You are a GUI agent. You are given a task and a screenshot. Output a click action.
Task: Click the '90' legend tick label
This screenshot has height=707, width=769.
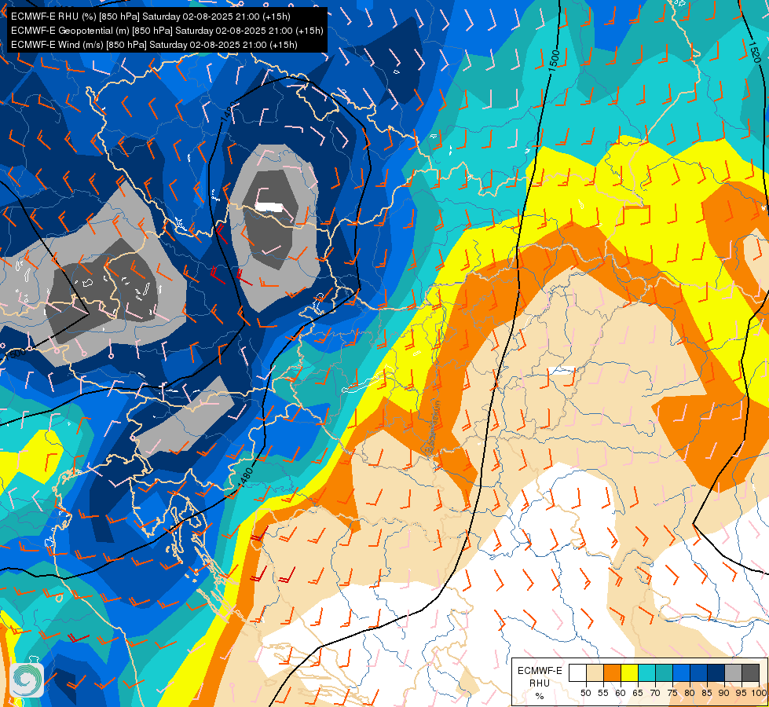[724, 693]
